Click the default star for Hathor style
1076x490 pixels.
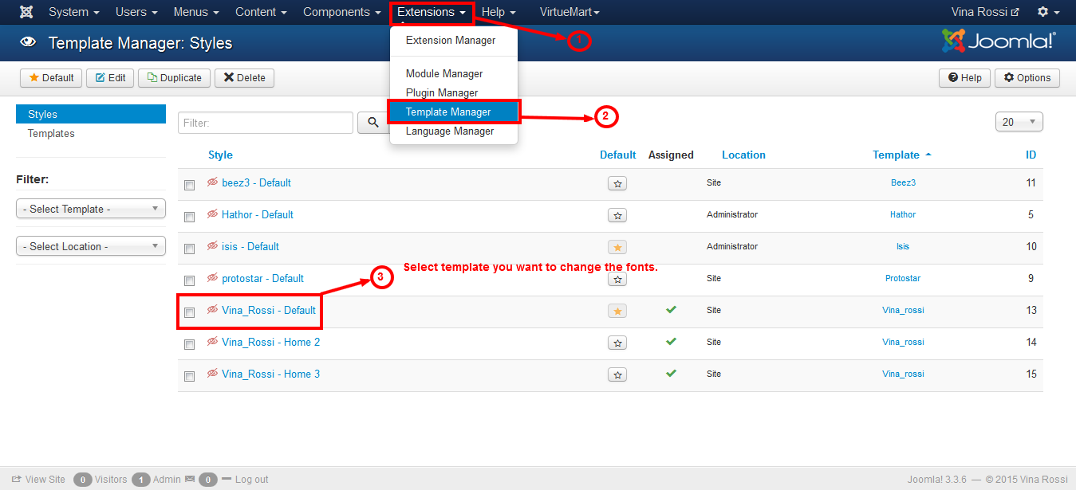tap(617, 216)
